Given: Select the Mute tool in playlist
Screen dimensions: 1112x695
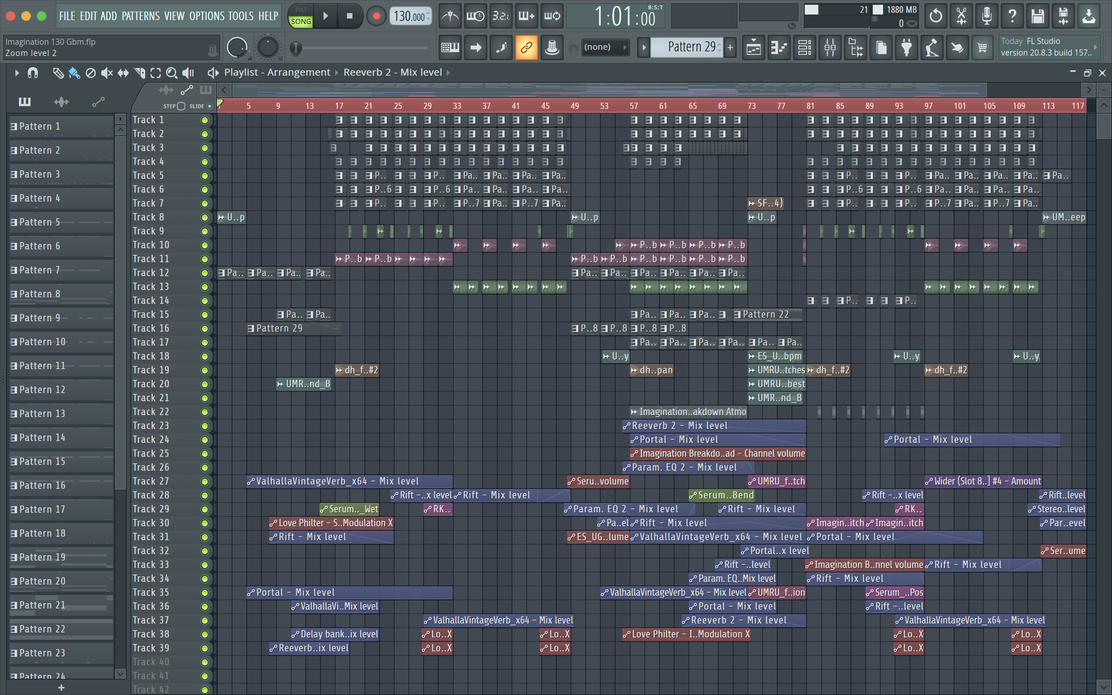Looking at the screenshot, I should [x=107, y=73].
